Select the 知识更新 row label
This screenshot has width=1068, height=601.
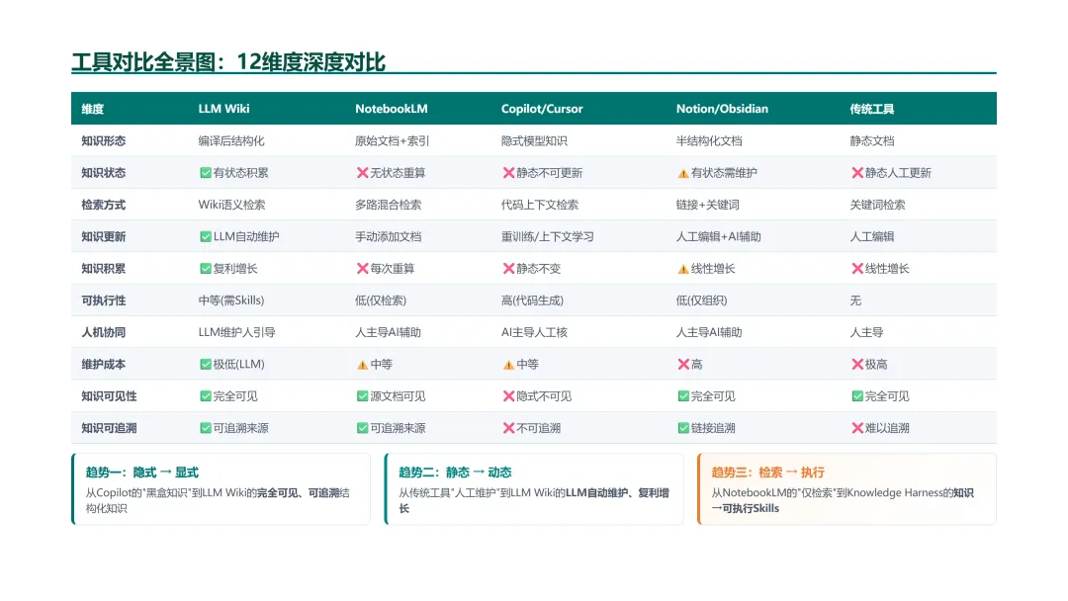(x=104, y=237)
